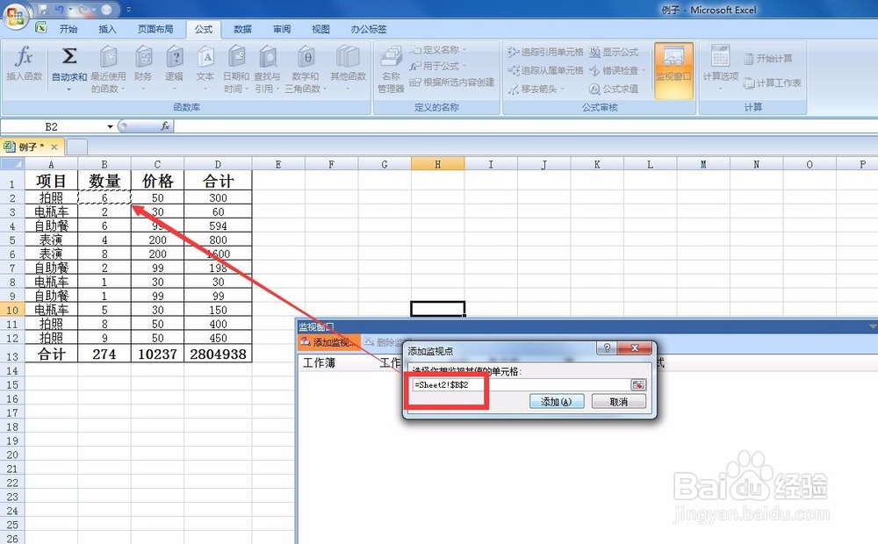Click the Select All corner of the sheet
The width and height of the screenshot is (878, 544).
click(x=12, y=164)
